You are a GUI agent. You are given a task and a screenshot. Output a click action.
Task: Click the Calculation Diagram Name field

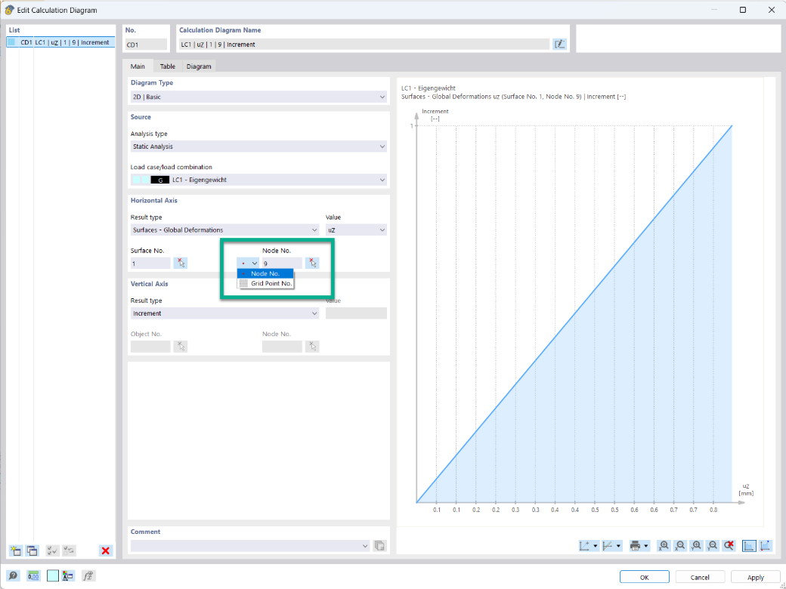click(x=364, y=45)
